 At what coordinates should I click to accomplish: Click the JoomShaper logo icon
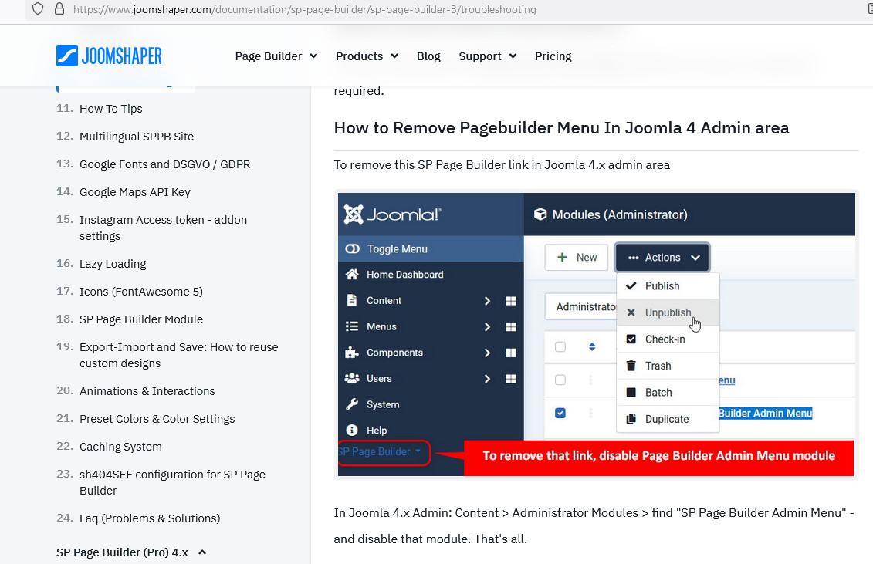67,56
